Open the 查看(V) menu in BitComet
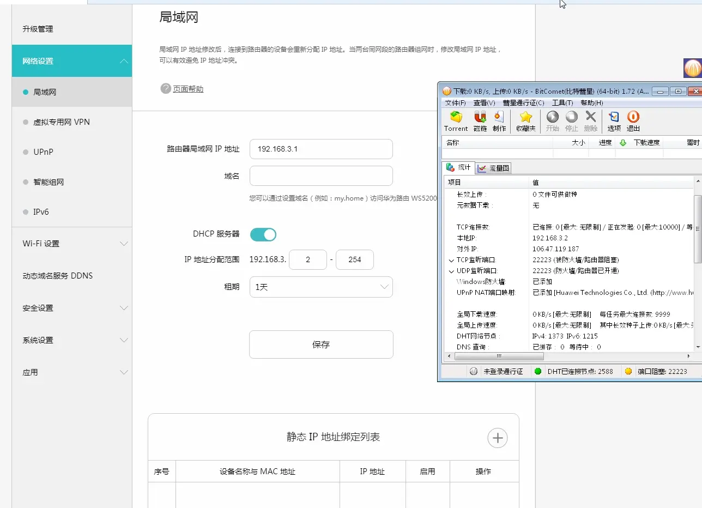 484,102
